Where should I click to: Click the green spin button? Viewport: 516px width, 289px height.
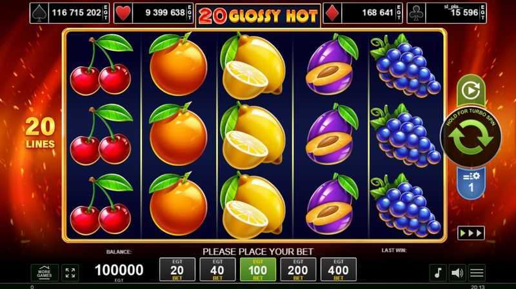(471, 137)
